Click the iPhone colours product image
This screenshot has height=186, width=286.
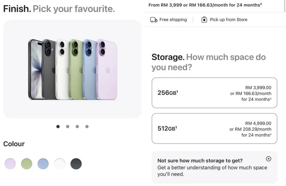click(x=72, y=69)
